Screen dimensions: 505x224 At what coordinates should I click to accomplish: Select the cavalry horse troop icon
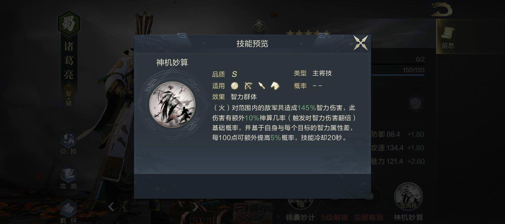coord(275,86)
